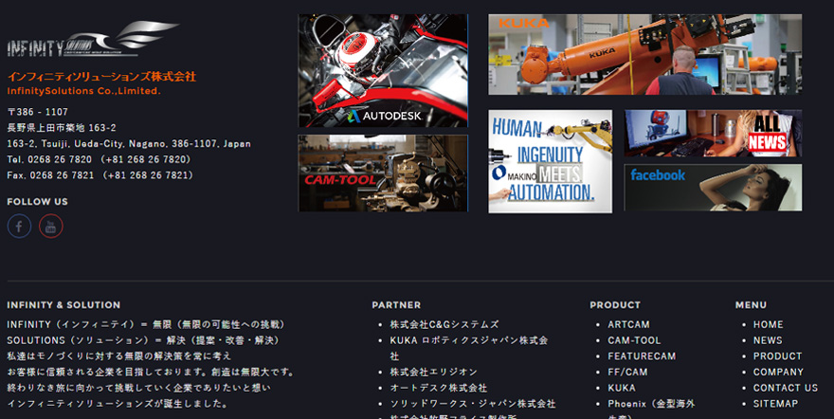This screenshot has height=419, width=834.
Task: Open the FEATURECAM product link
Action: 642,356
